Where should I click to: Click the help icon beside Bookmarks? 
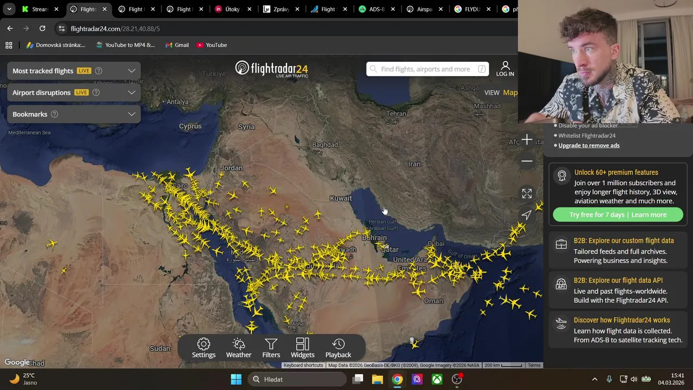54,114
